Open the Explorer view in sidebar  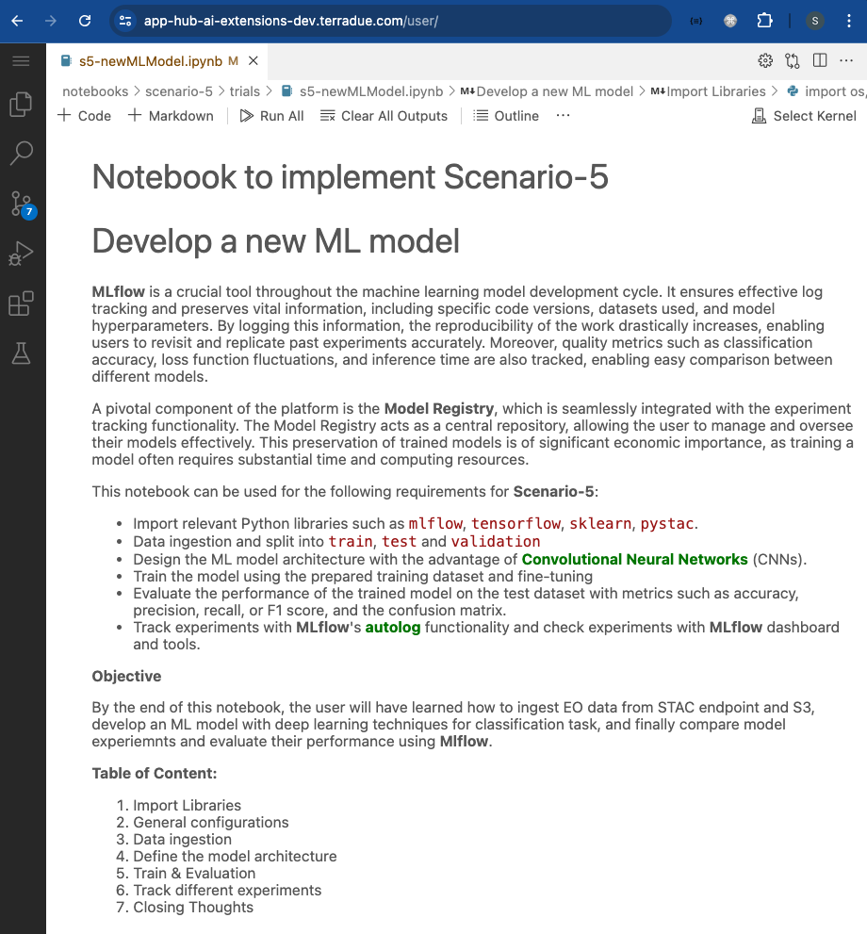click(x=21, y=105)
